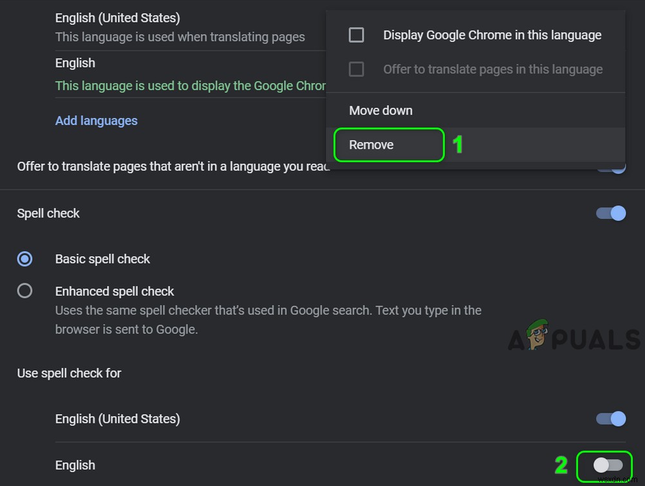Click the English language row
The height and width of the screenshot is (486, 645).
click(75, 62)
